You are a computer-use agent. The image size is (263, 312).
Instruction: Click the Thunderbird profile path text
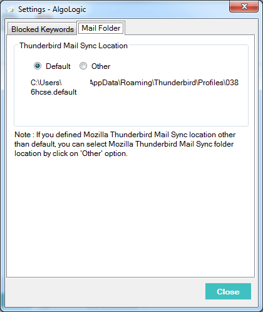[135, 87]
